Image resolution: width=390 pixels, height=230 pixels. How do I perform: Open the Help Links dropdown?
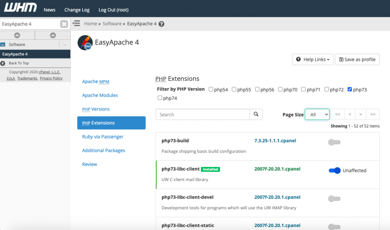[312, 60]
